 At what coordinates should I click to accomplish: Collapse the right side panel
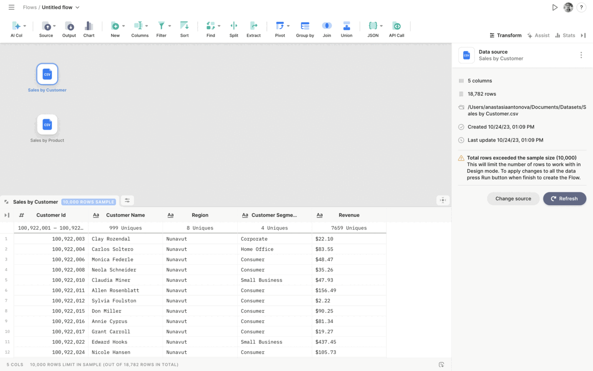(583, 36)
